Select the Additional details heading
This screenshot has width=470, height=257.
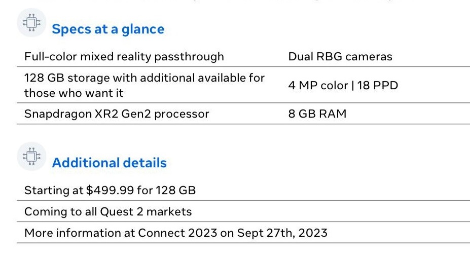(109, 163)
